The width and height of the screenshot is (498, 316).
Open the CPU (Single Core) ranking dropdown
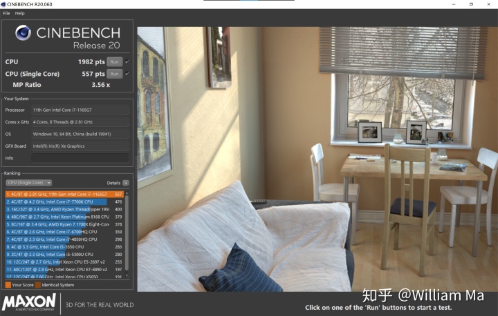point(28,183)
